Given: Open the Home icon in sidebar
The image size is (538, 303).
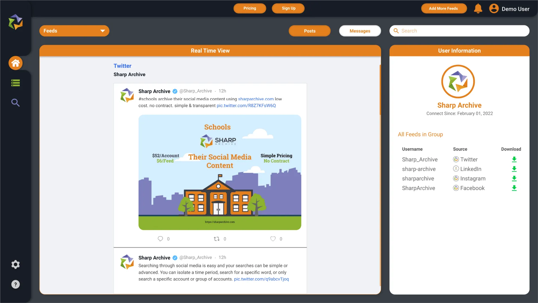Looking at the screenshot, I should click(x=16, y=63).
